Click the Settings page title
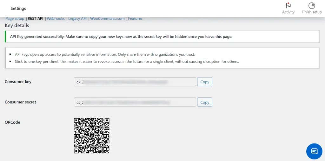325x161 pixels. coord(18,8)
